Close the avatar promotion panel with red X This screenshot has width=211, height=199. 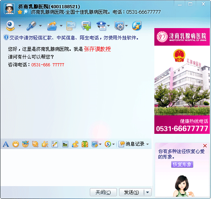[x=205, y=146]
